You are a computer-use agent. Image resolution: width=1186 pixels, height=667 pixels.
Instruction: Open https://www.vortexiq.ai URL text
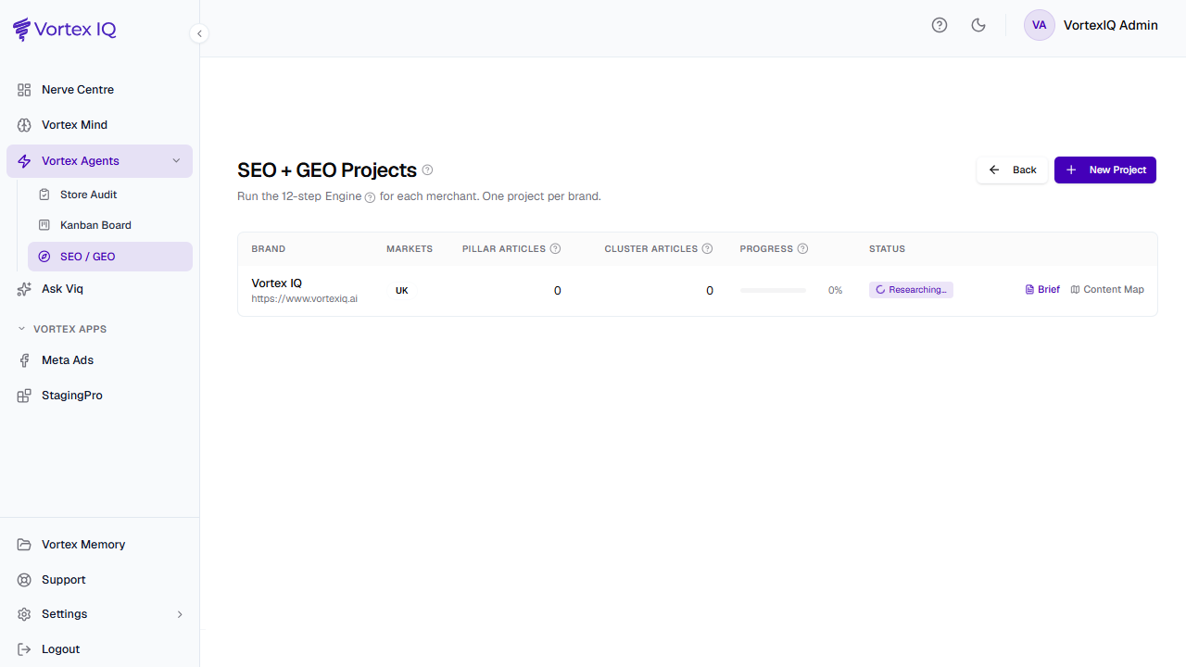click(304, 299)
